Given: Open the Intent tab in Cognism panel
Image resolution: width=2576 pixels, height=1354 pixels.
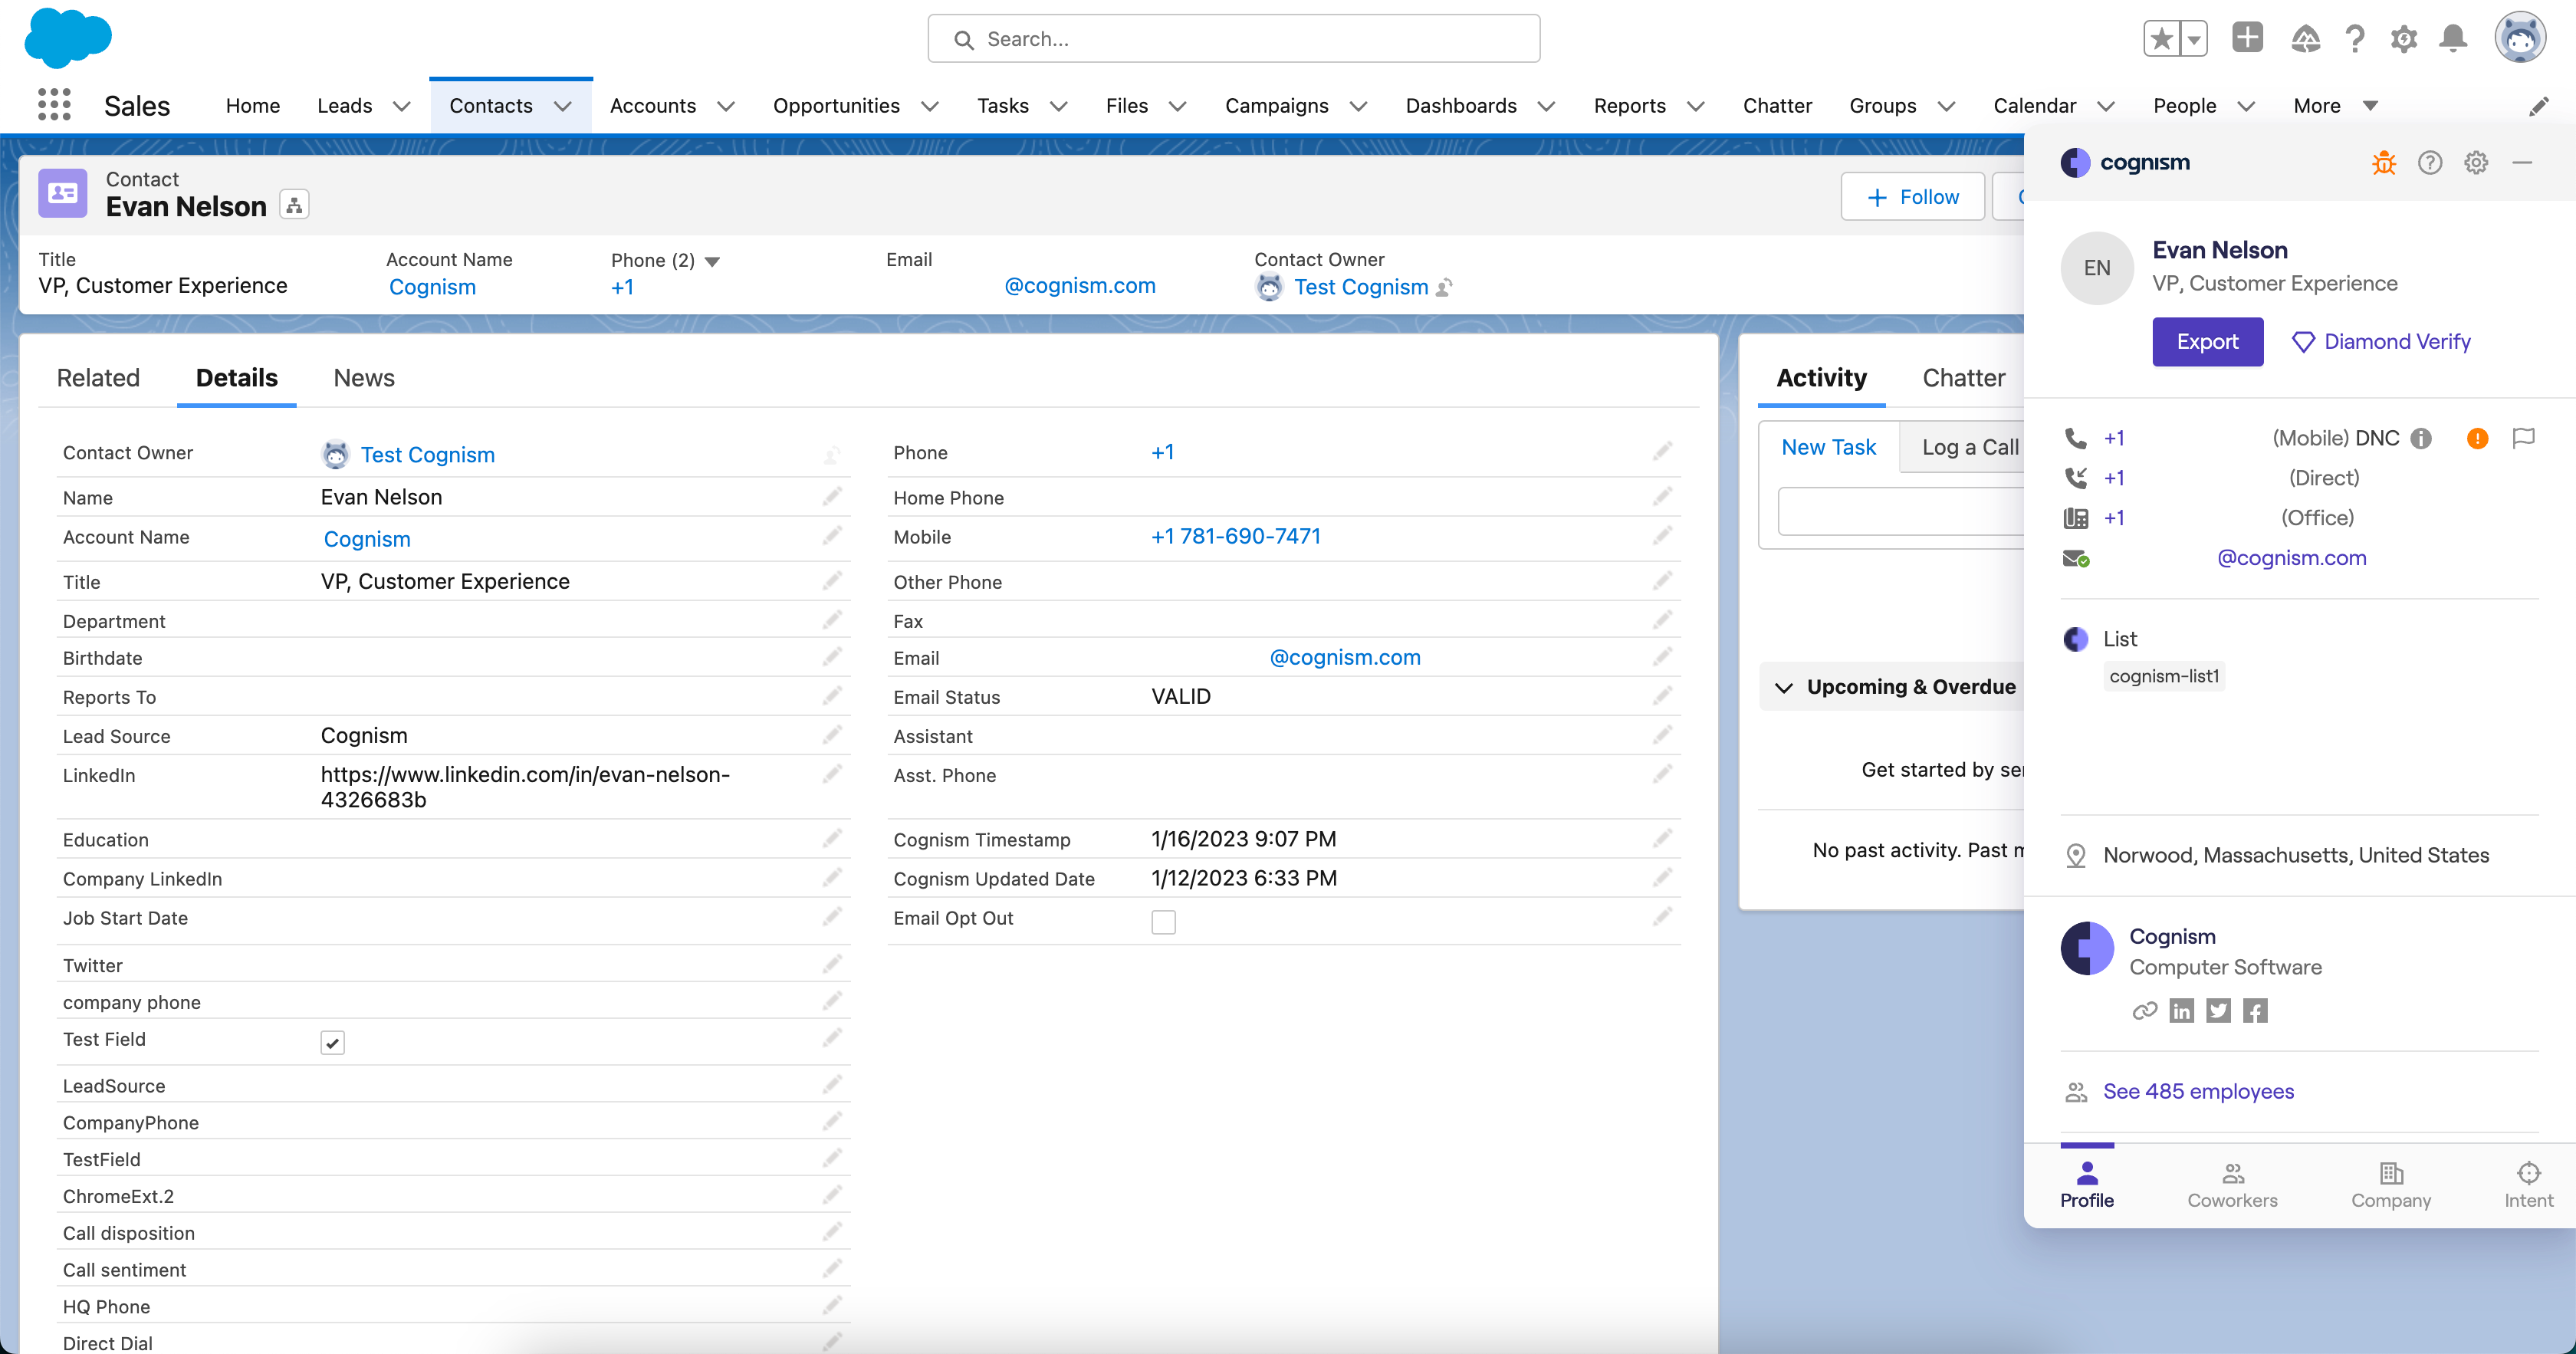Looking at the screenshot, I should pyautogui.click(x=2528, y=1186).
